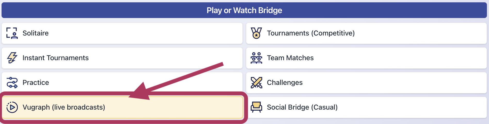Click the Social Bridge armchair icon
489x124 pixels.
click(x=256, y=107)
